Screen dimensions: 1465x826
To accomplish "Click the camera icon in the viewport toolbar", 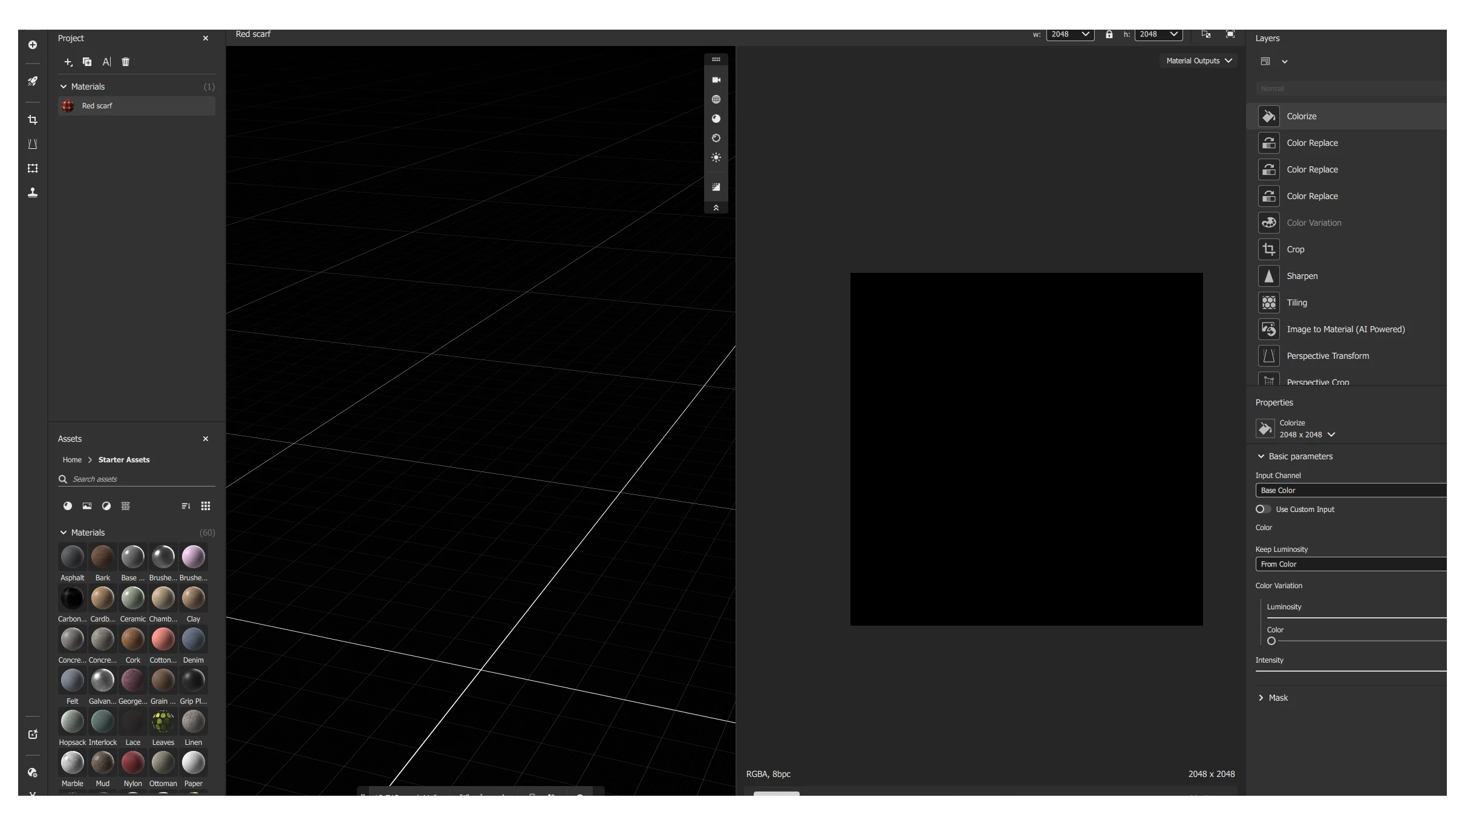I will tap(716, 80).
